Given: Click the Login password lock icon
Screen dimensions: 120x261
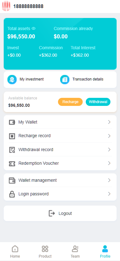Looking at the screenshot, I should click(12, 194).
